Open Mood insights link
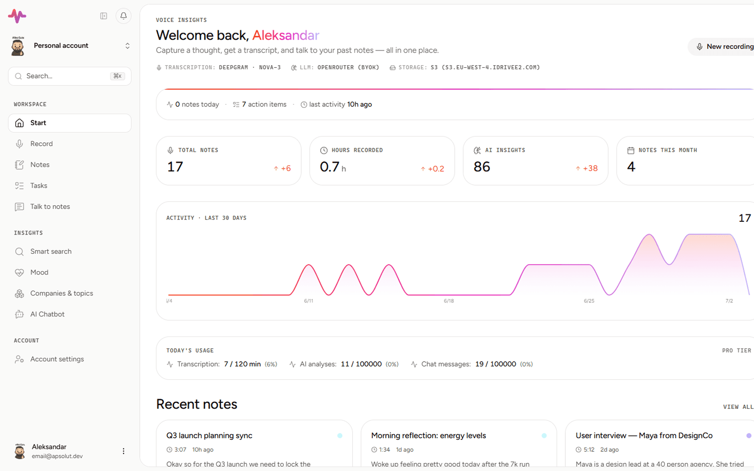This screenshot has width=754, height=471. coord(70,273)
